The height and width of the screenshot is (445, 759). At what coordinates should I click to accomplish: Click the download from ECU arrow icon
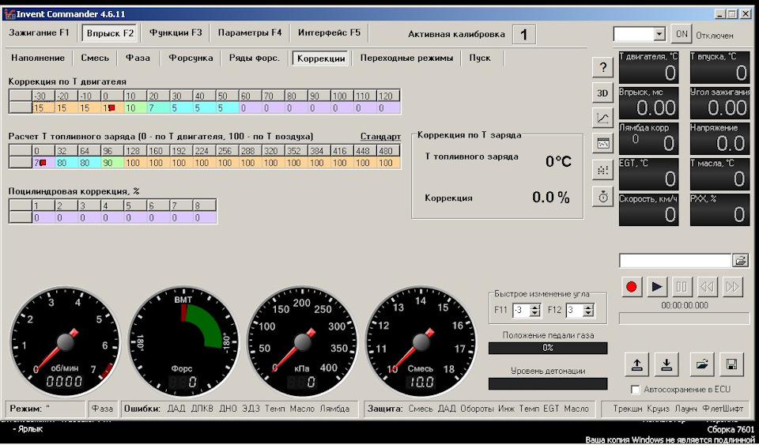(667, 364)
